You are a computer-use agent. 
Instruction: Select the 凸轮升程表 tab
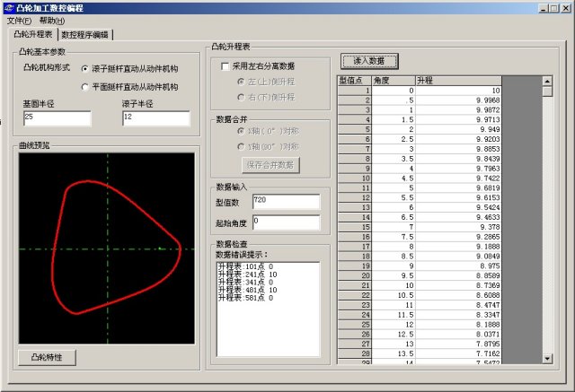tap(31, 34)
